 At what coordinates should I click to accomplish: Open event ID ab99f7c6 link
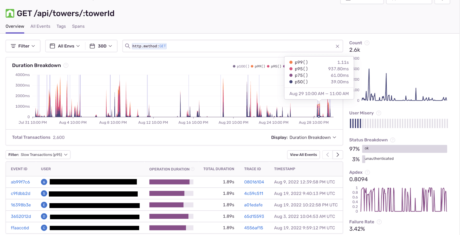tap(20, 182)
